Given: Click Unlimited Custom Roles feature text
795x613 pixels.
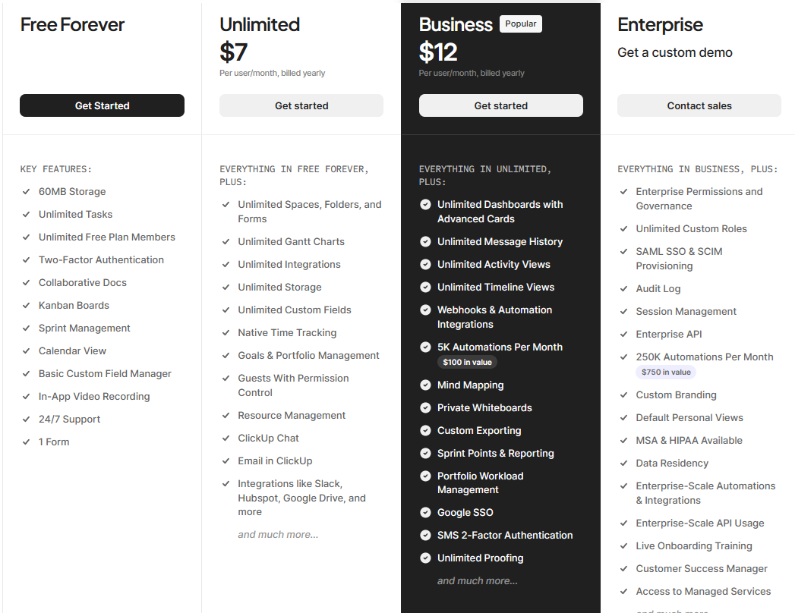Looking at the screenshot, I should pos(691,229).
